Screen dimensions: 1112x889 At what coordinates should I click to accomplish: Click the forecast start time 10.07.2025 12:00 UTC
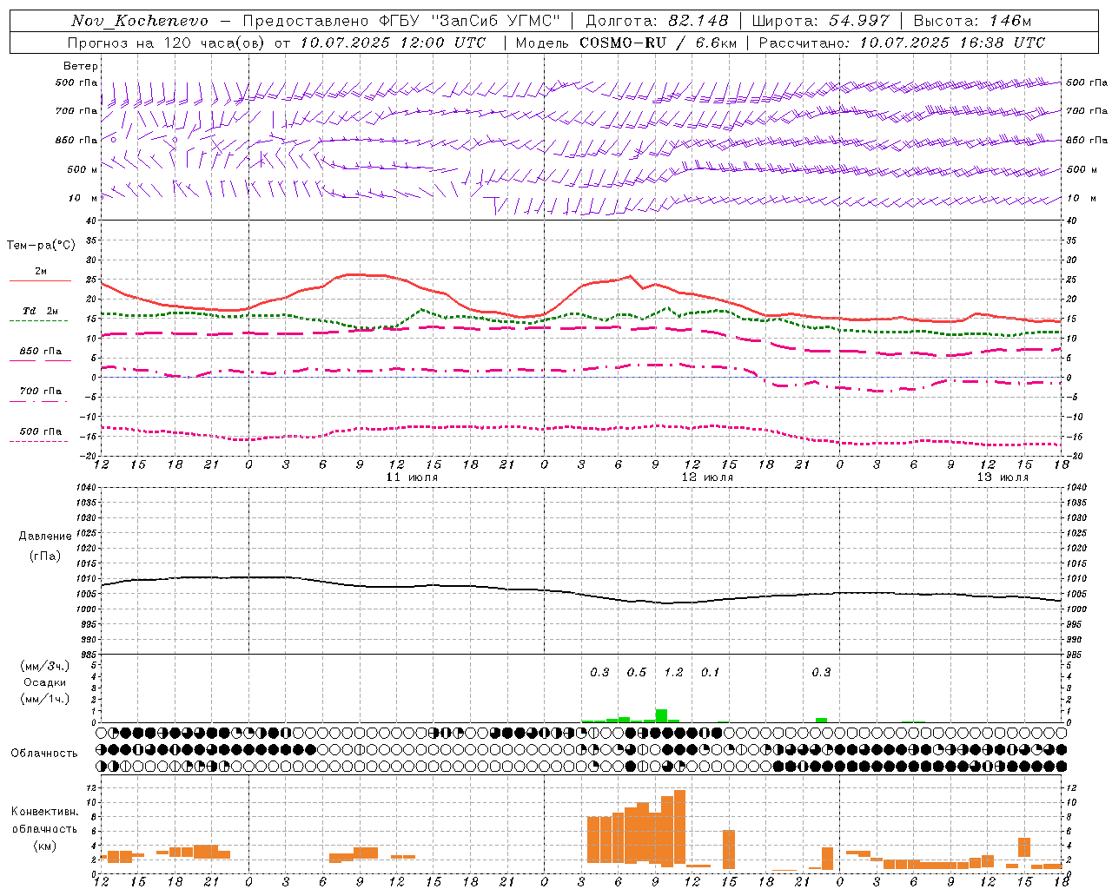[393, 42]
